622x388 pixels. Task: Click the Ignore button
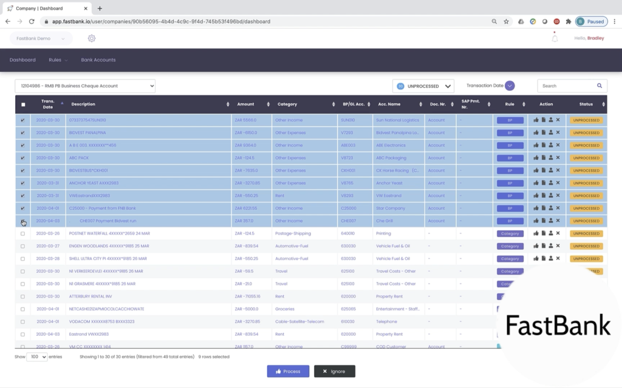point(335,372)
